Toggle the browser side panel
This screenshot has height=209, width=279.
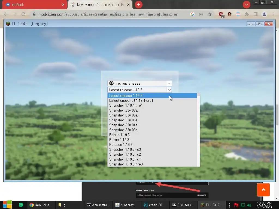256,14
